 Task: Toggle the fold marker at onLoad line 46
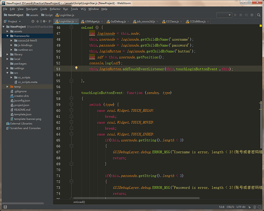[72, 27]
